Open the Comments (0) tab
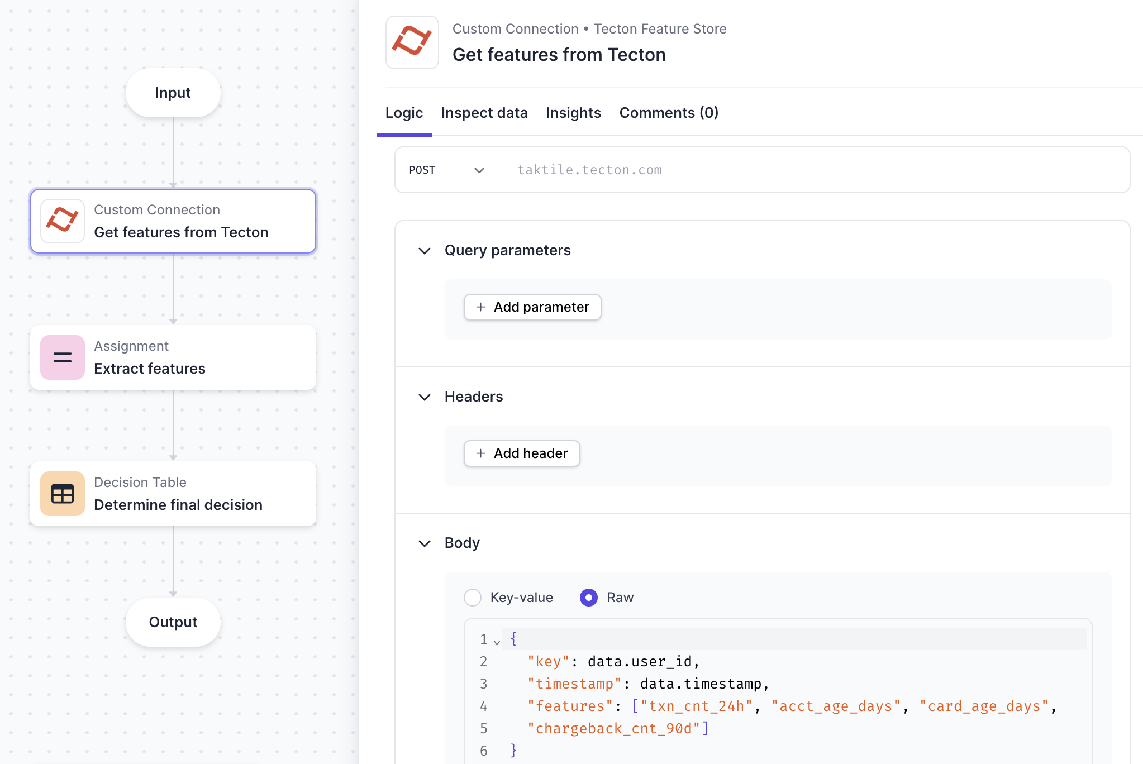The width and height of the screenshot is (1143, 764). [x=669, y=113]
